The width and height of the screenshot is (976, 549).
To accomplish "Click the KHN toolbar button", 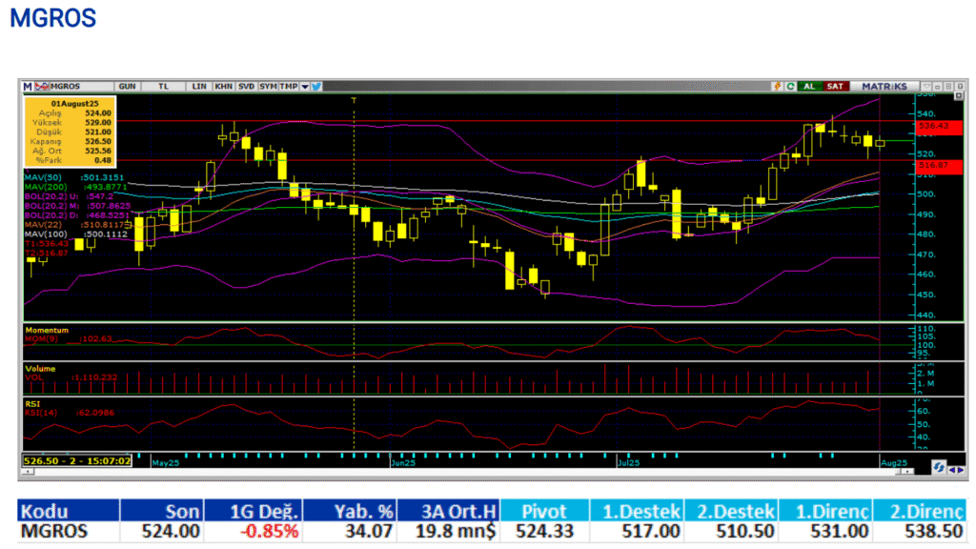I will point(223,87).
